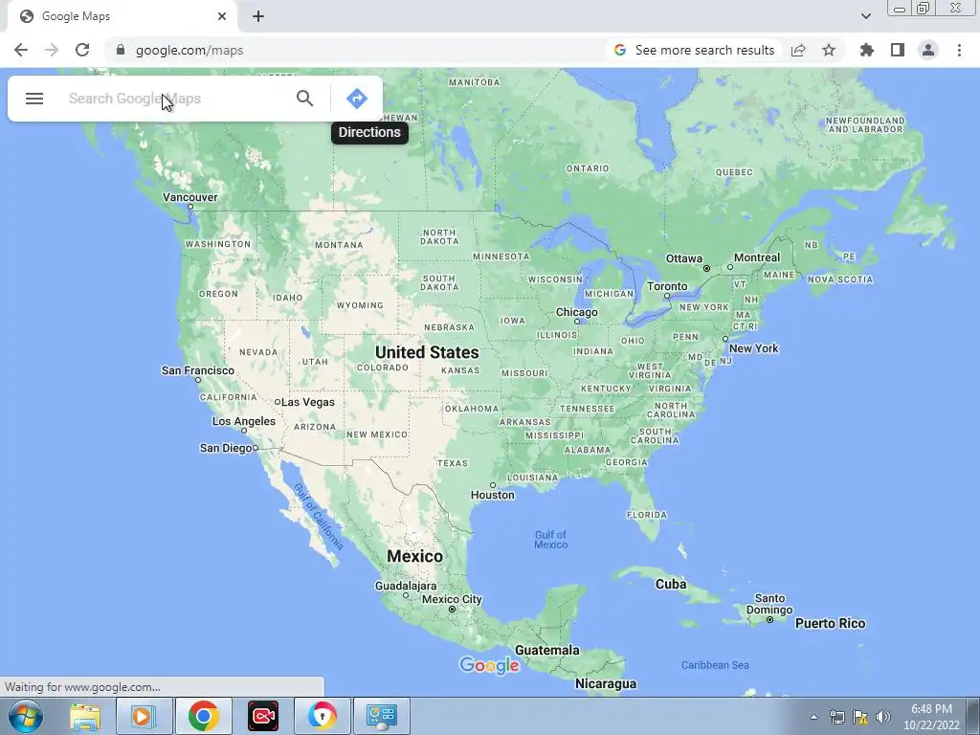Click the Houston city label
Screen dimensions: 980x735
pyautogui.click(x=493, y=495)
